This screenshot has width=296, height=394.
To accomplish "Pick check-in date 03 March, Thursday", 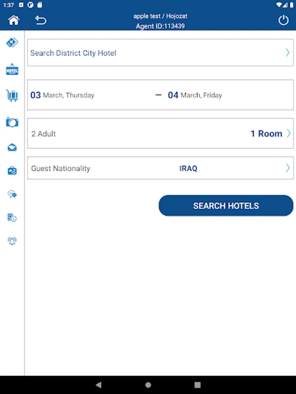I will tap(62, 95).
